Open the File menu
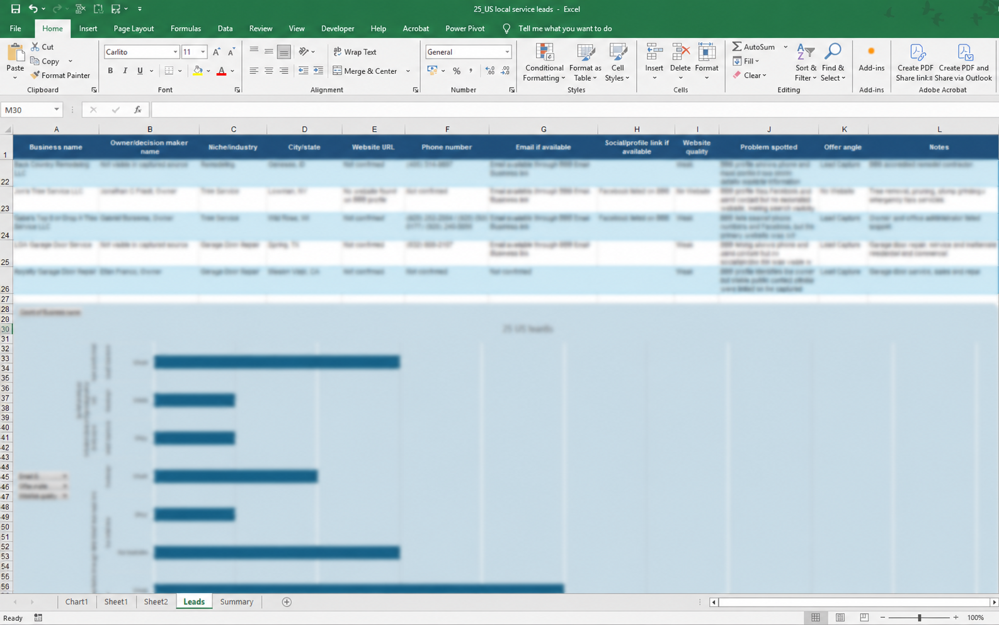 16,28
